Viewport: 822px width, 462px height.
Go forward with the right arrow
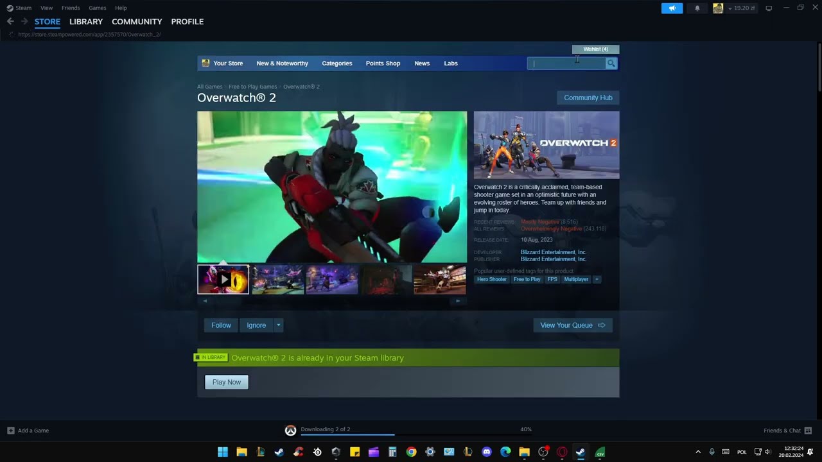(x=24, y=21)
